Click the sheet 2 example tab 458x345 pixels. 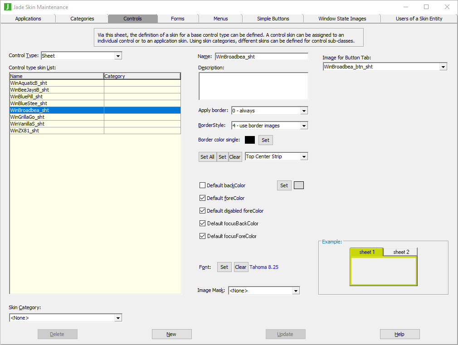(401, 252)
